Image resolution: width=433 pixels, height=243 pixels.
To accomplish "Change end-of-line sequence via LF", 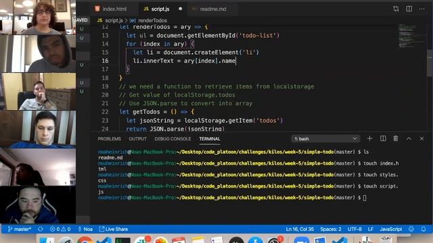I will [x=371, y=229].
